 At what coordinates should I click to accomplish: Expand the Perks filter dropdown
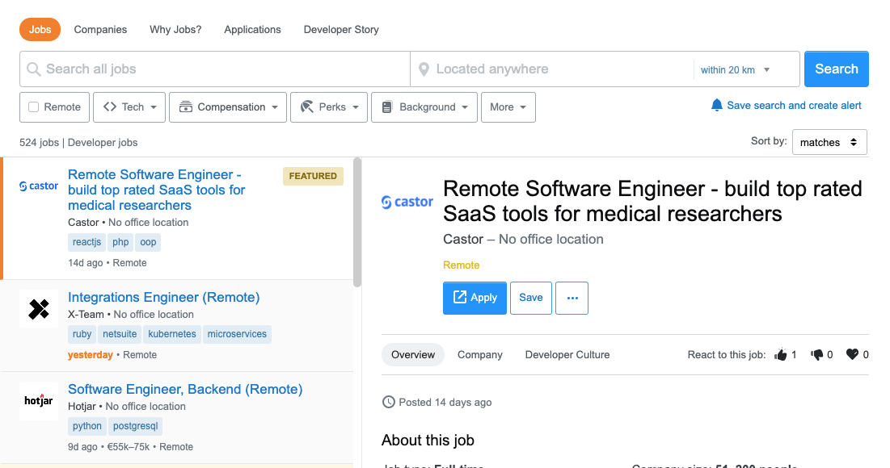pyautogui.click(x=329, y=107)
